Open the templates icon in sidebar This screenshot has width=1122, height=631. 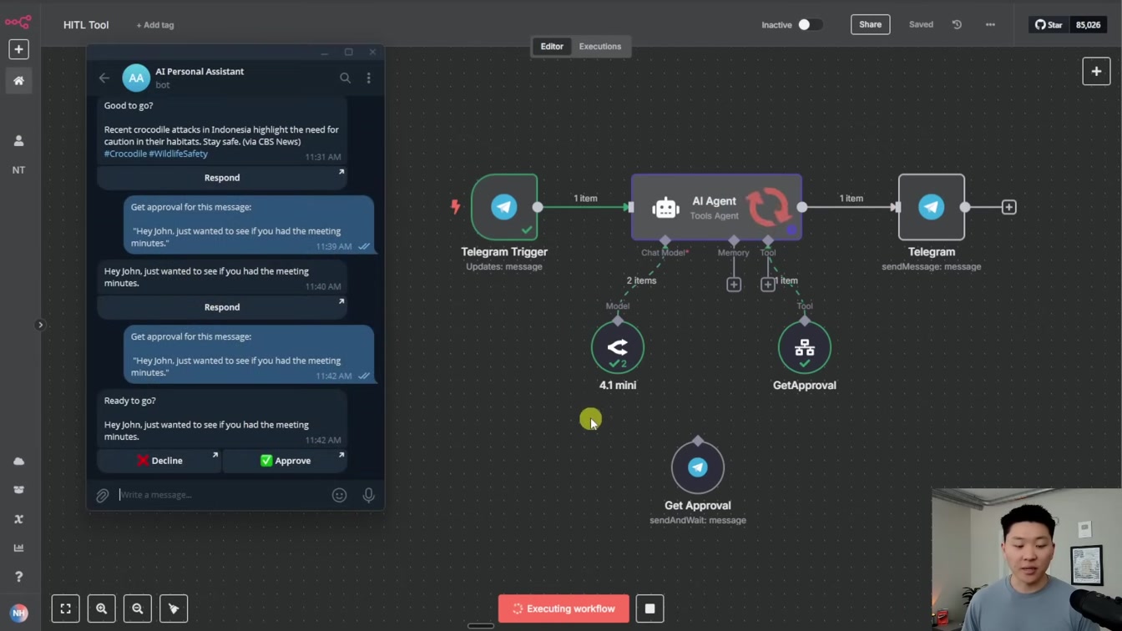point(18,490)
